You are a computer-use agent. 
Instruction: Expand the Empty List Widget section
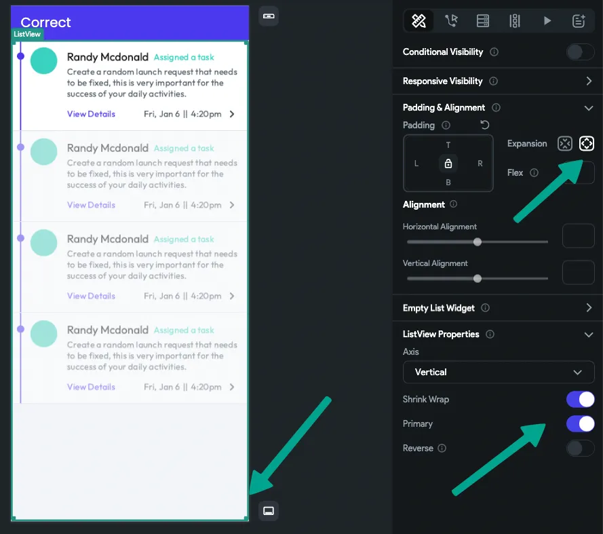pyautogui.click(x=589, y=308)
